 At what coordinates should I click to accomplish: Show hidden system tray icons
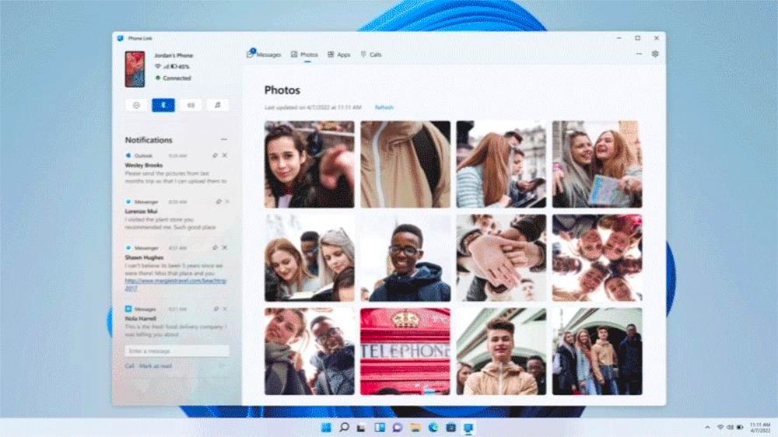[x=707, y=428]
